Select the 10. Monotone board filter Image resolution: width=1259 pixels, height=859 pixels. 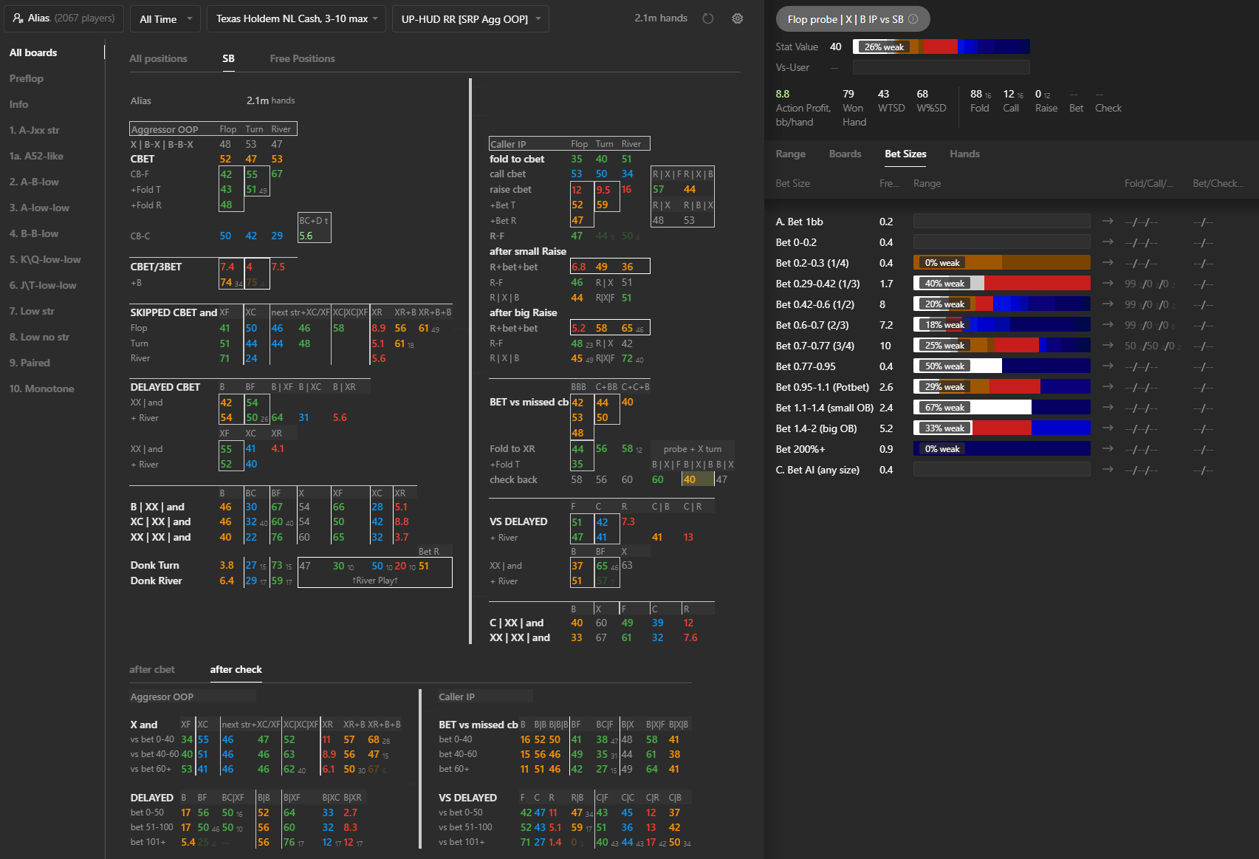[x=41, y=389]
